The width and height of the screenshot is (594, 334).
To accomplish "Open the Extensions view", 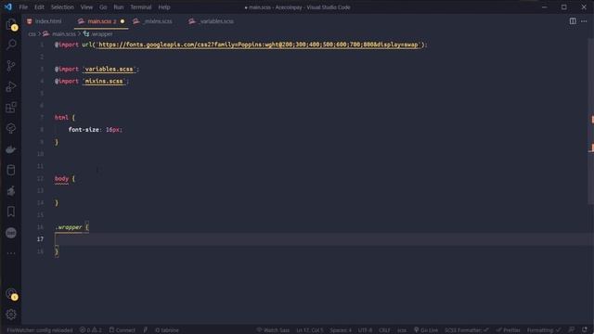I will click(x=11, y=108).
